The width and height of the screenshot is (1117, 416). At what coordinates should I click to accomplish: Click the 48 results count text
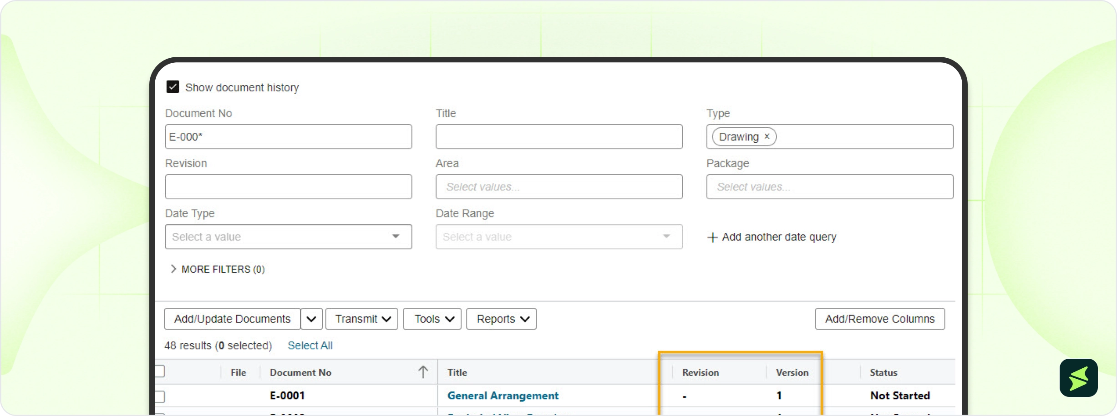[218, 346]
